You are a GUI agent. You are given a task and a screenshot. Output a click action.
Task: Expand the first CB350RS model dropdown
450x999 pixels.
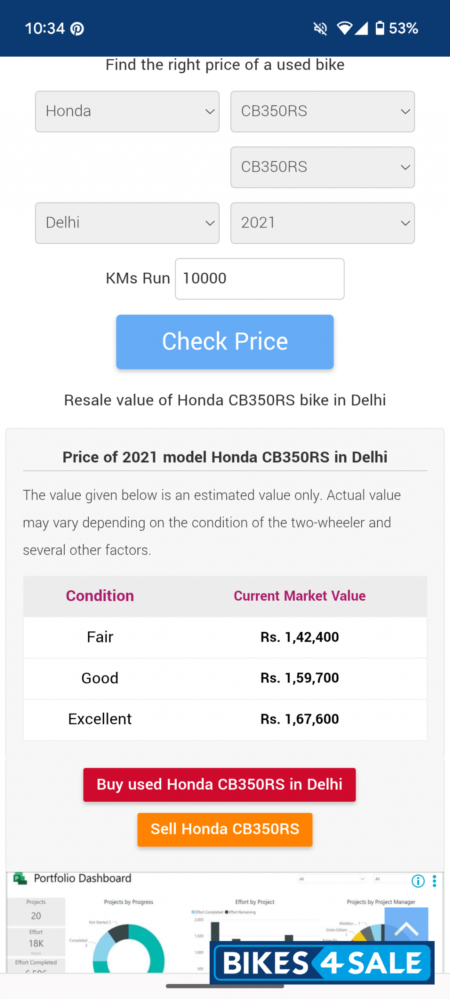point(323,112)
